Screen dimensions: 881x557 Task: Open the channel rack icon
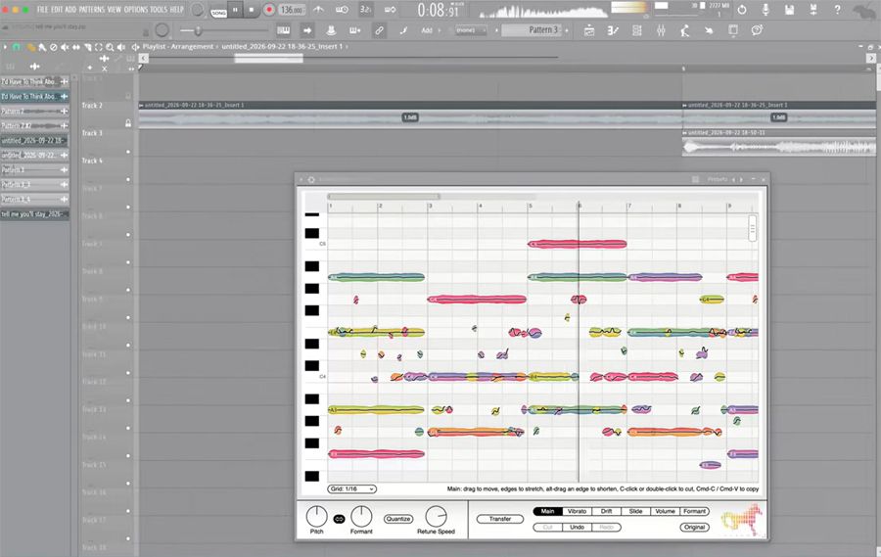637,30
